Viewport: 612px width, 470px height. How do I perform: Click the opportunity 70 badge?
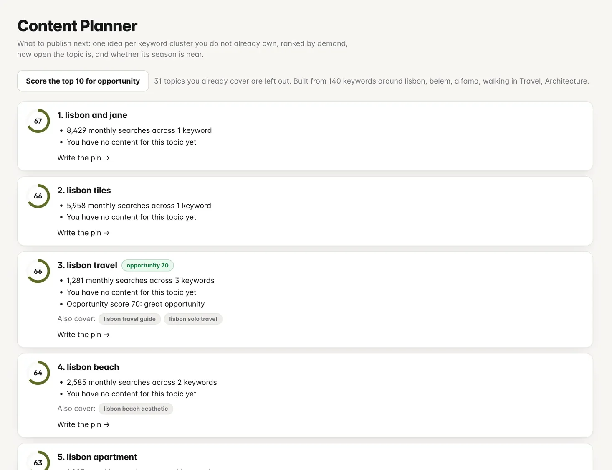pyautogui.click(x=147, y=265)
